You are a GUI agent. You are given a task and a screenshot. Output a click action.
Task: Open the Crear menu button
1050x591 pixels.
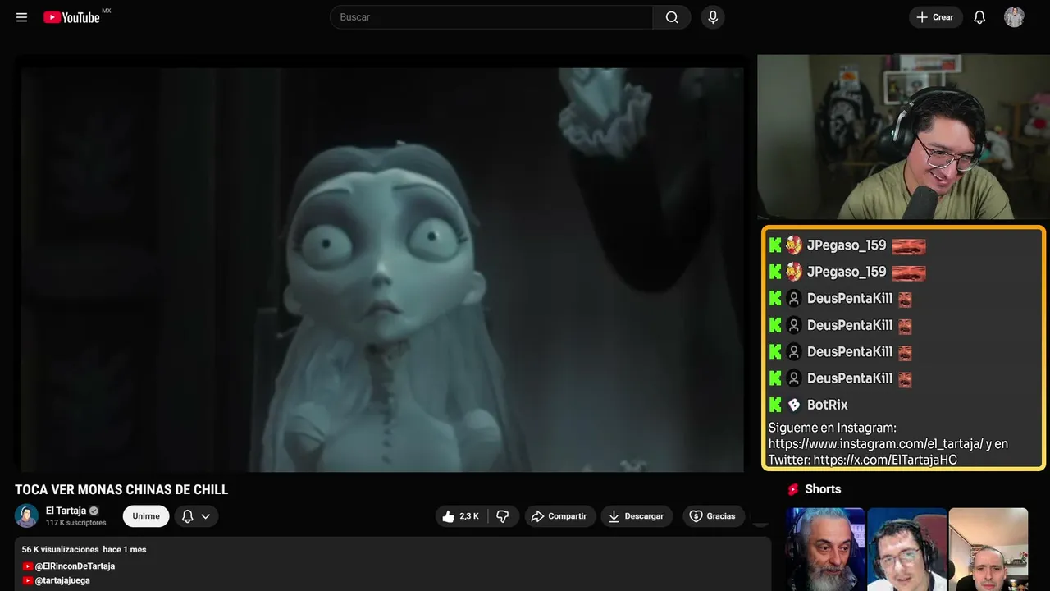coord(936,17)
